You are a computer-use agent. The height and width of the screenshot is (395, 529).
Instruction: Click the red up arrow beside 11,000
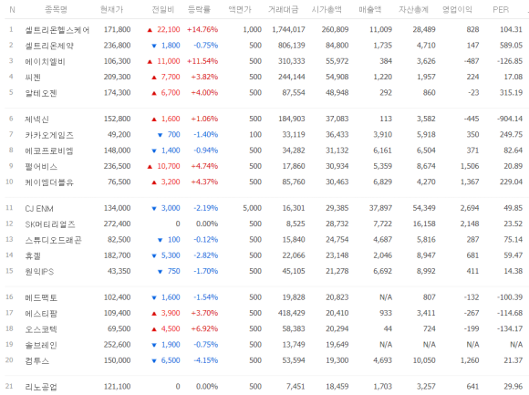(150, 62)
